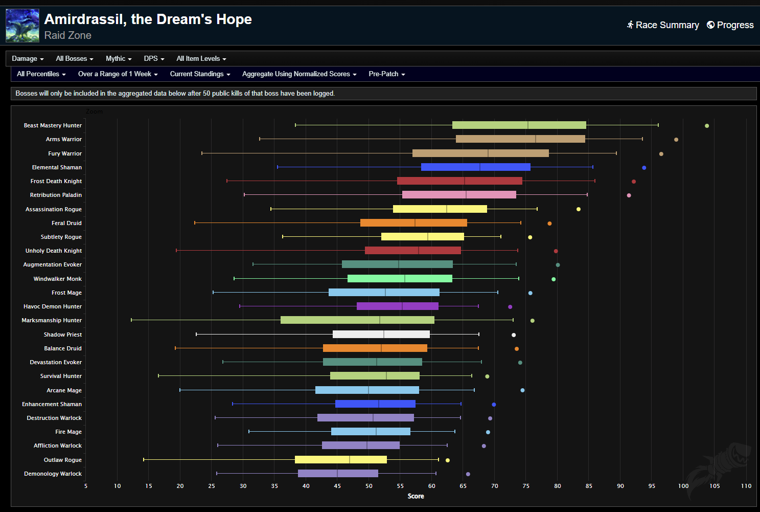The image size is (760, 512).
Task: Expand the Current Standings dropdown
Action: 200,74
